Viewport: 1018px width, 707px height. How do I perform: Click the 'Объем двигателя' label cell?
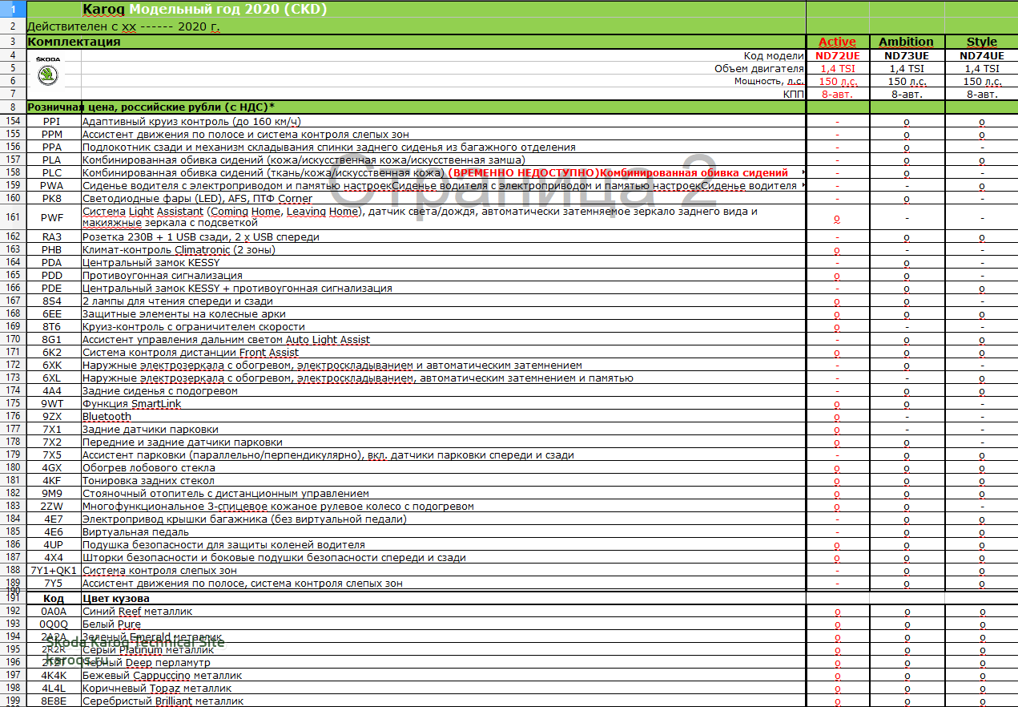point(443,69)
